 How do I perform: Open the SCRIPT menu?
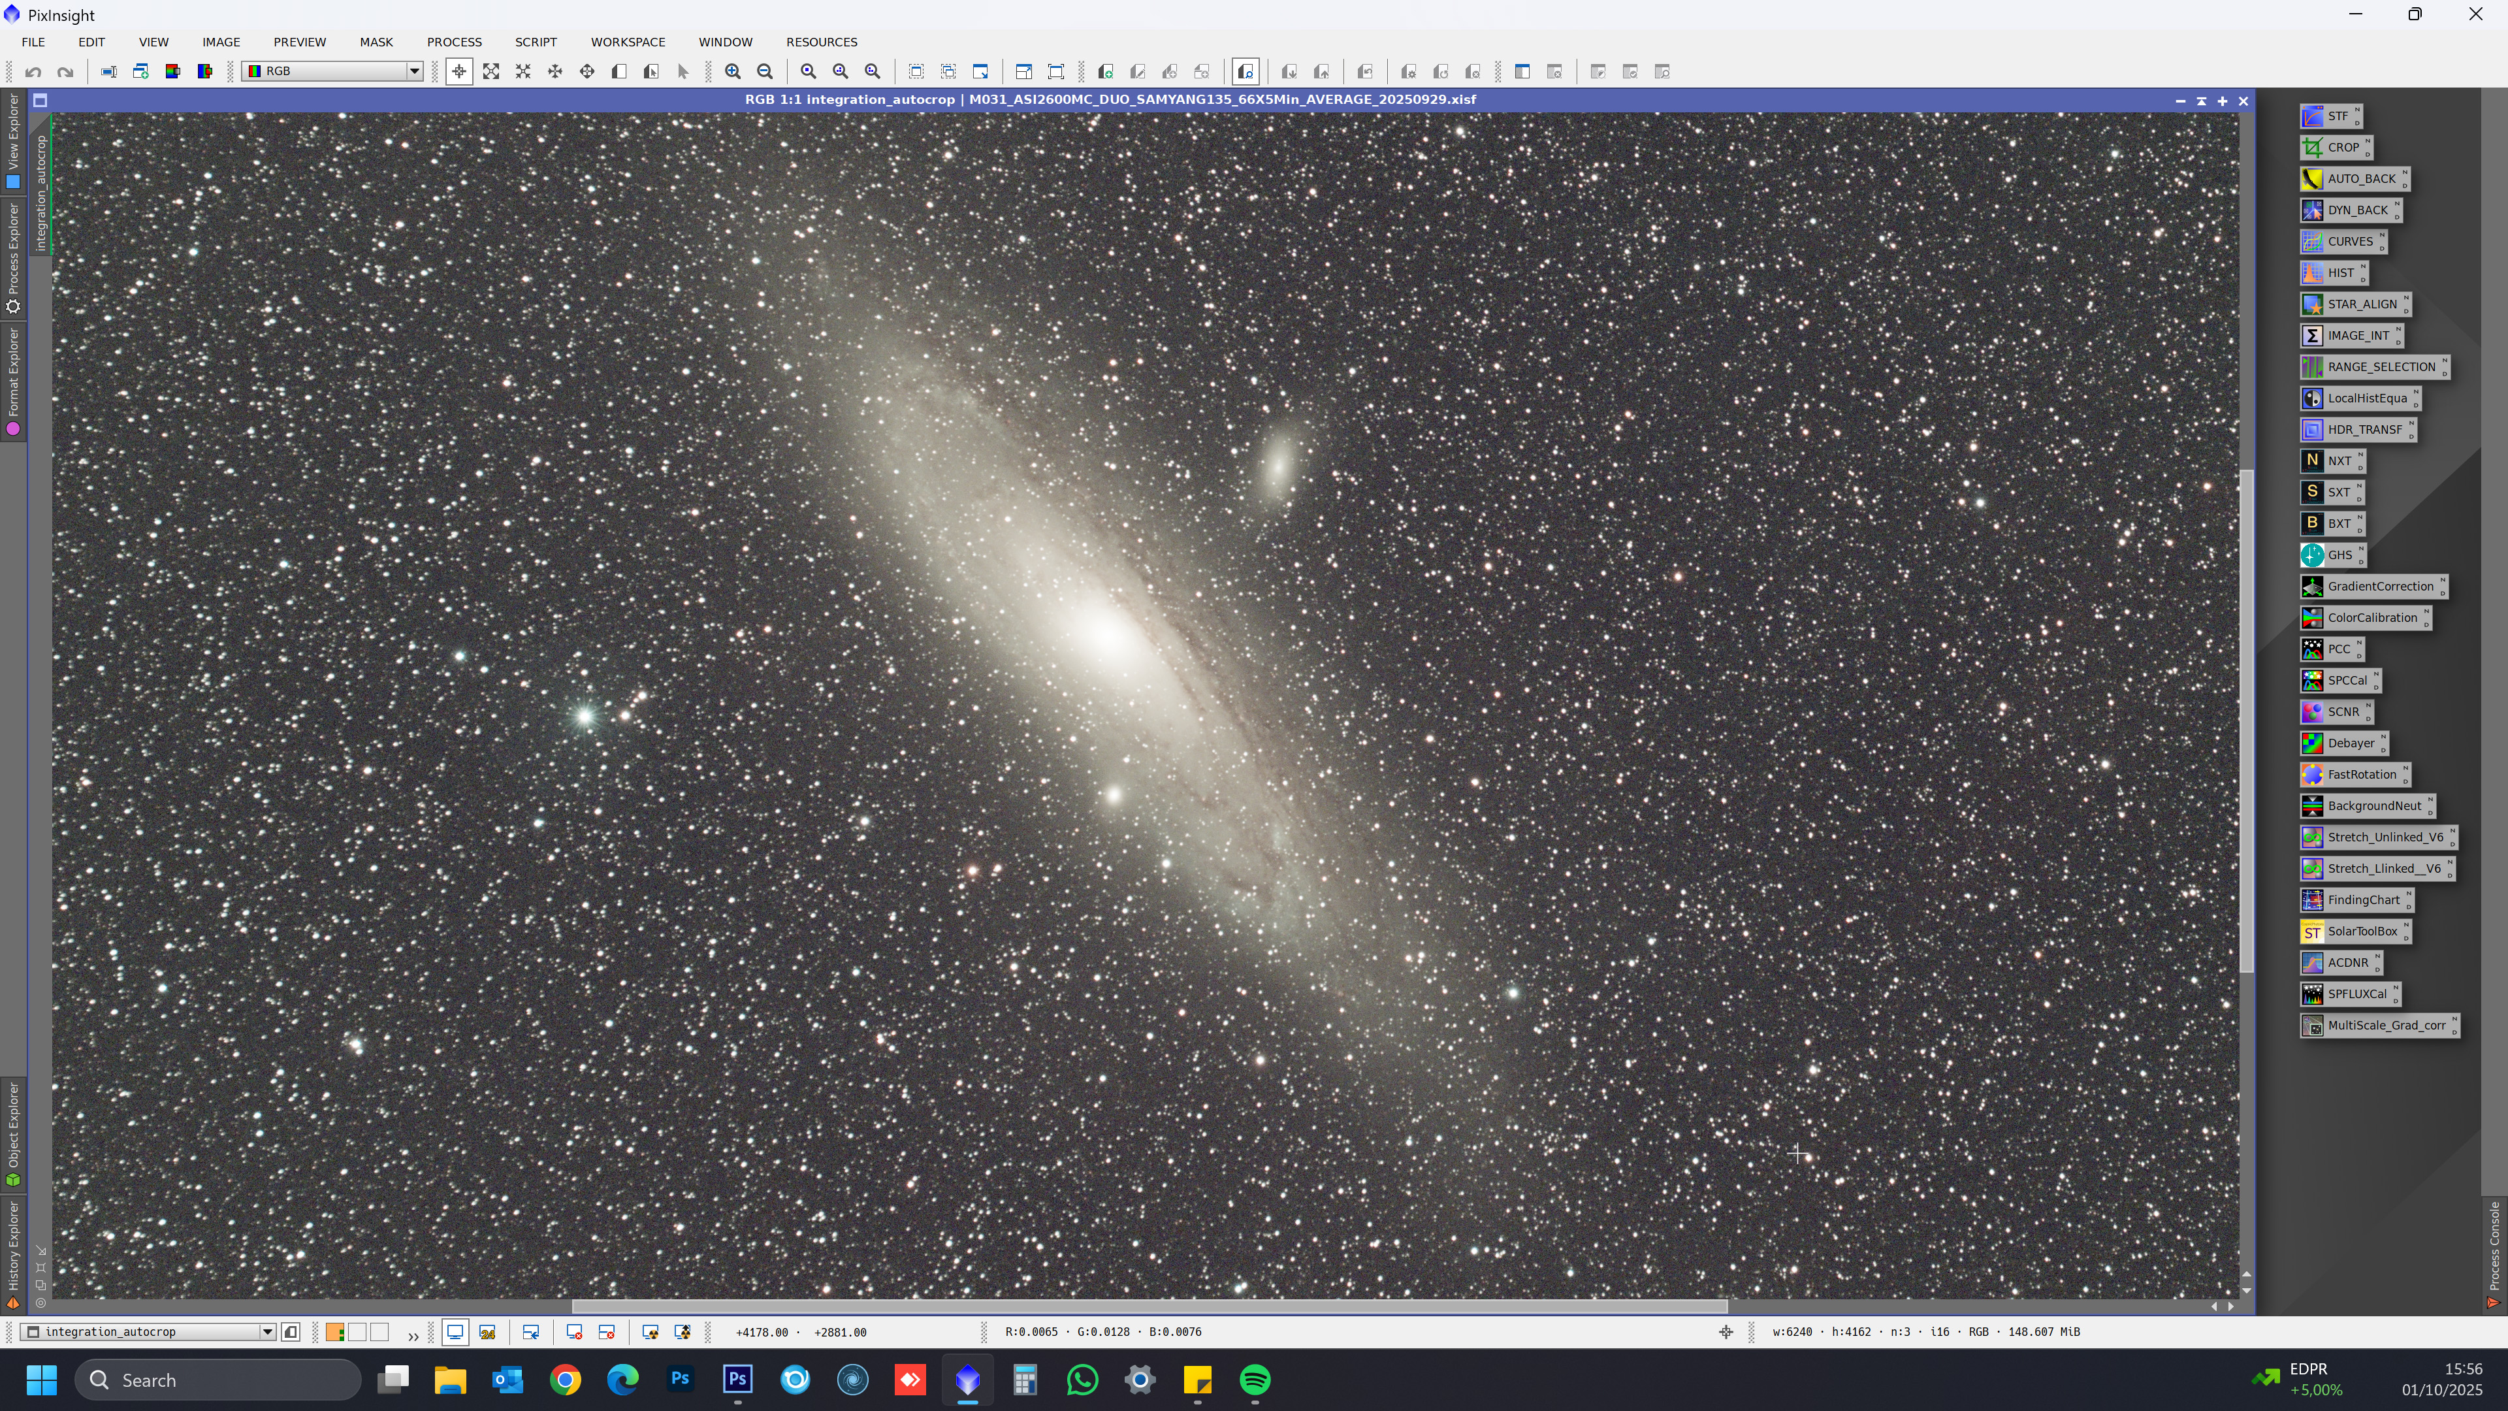click(536, 42)
